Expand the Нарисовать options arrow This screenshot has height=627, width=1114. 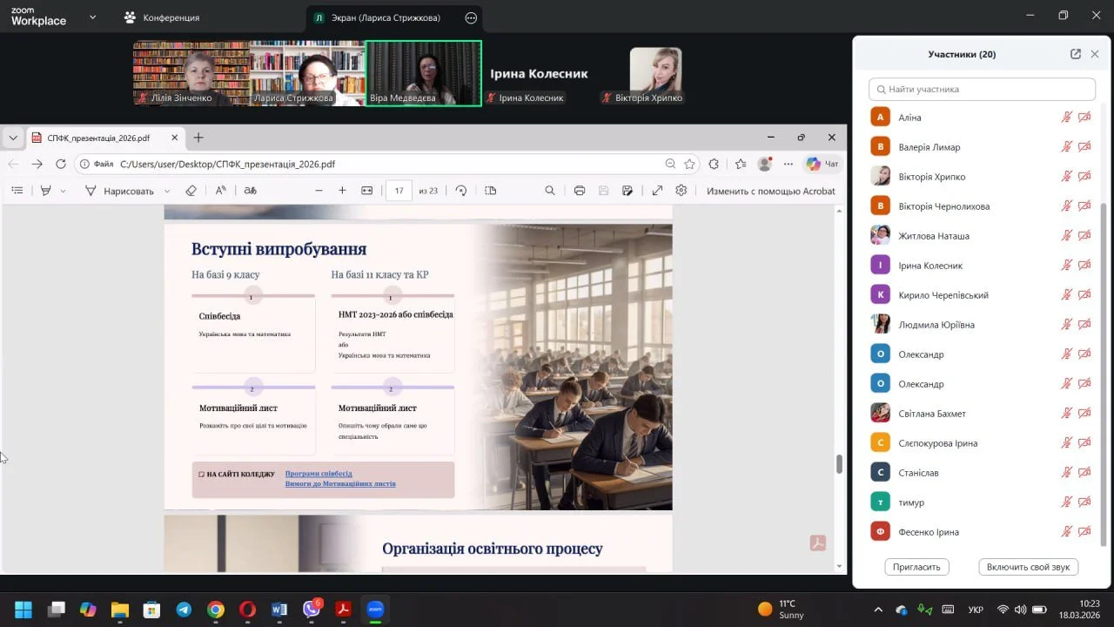(x=166, y=191)
